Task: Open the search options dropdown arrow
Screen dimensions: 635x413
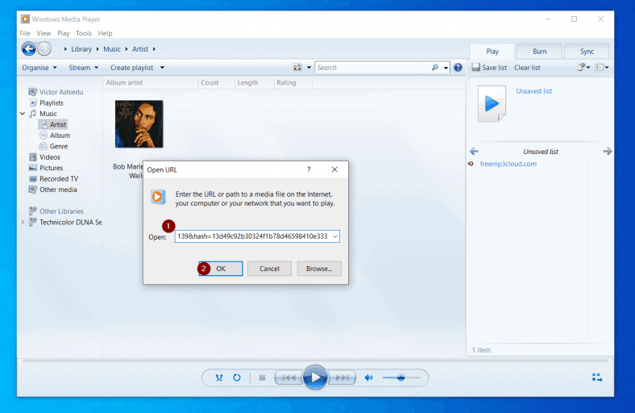Action: [446, 68]
